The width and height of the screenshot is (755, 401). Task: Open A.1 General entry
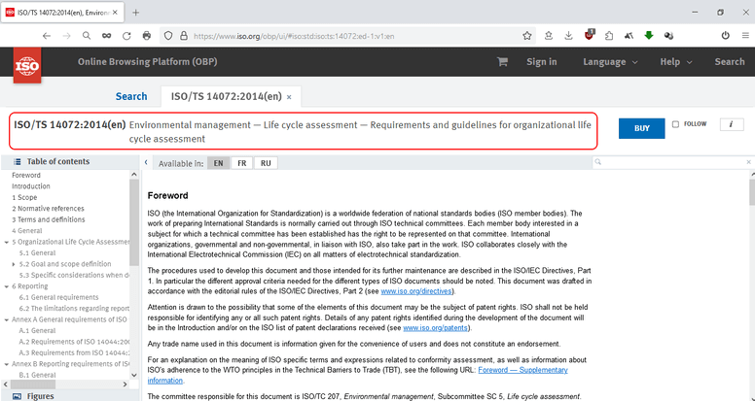point(37,330)
